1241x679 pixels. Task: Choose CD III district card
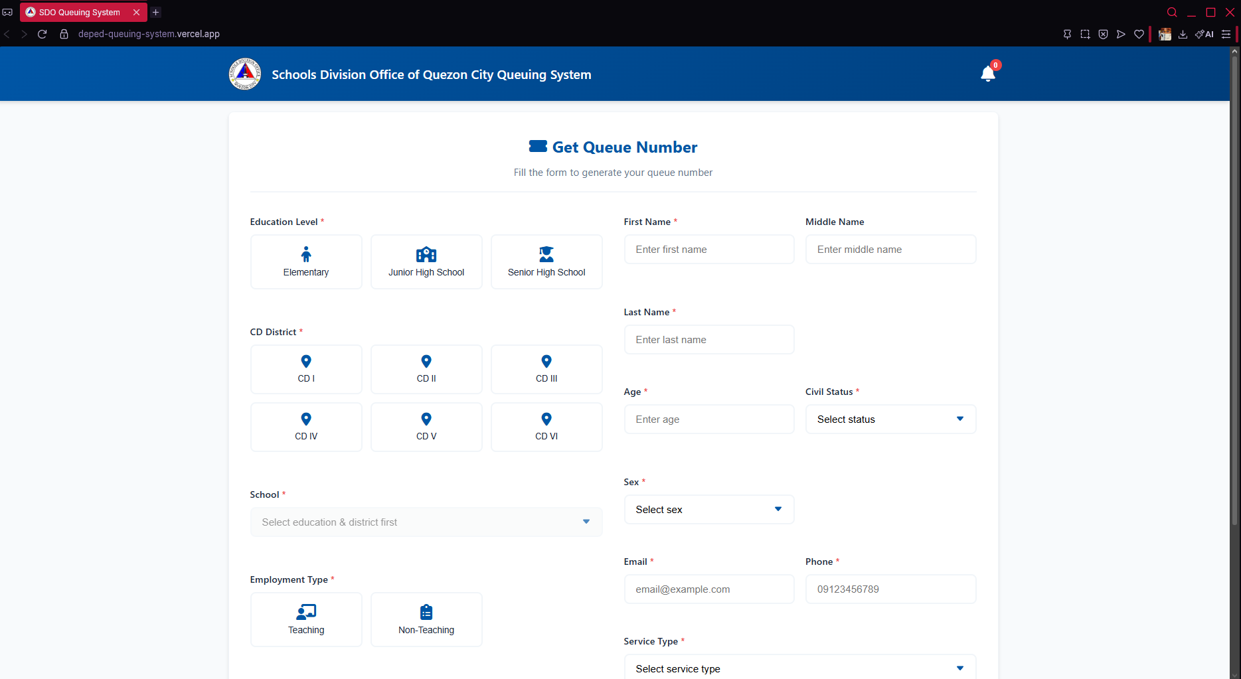coord(546,369)
